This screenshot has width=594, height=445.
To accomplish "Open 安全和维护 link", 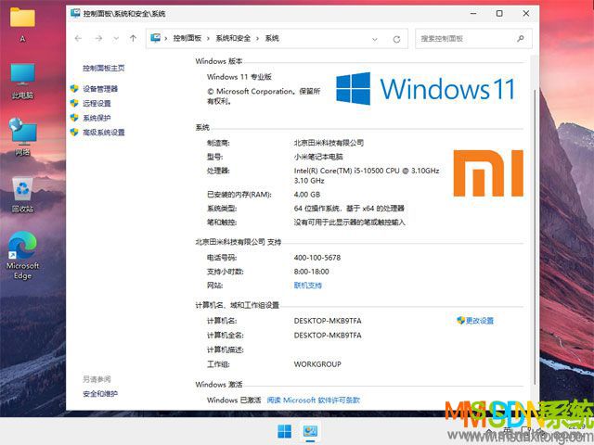I will 100,394.
